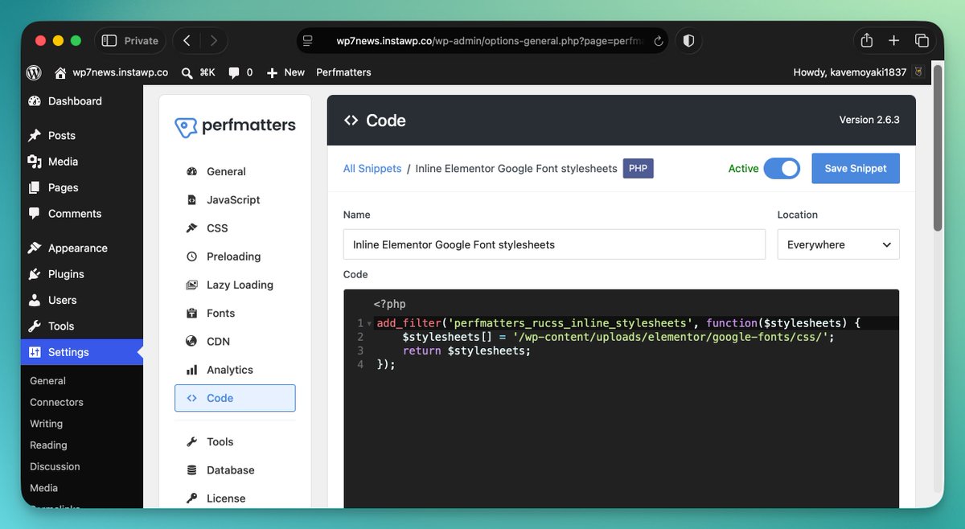Click the Appearance paintbrush icon
The image size is (965, 529).
click(x=35, y=248)
